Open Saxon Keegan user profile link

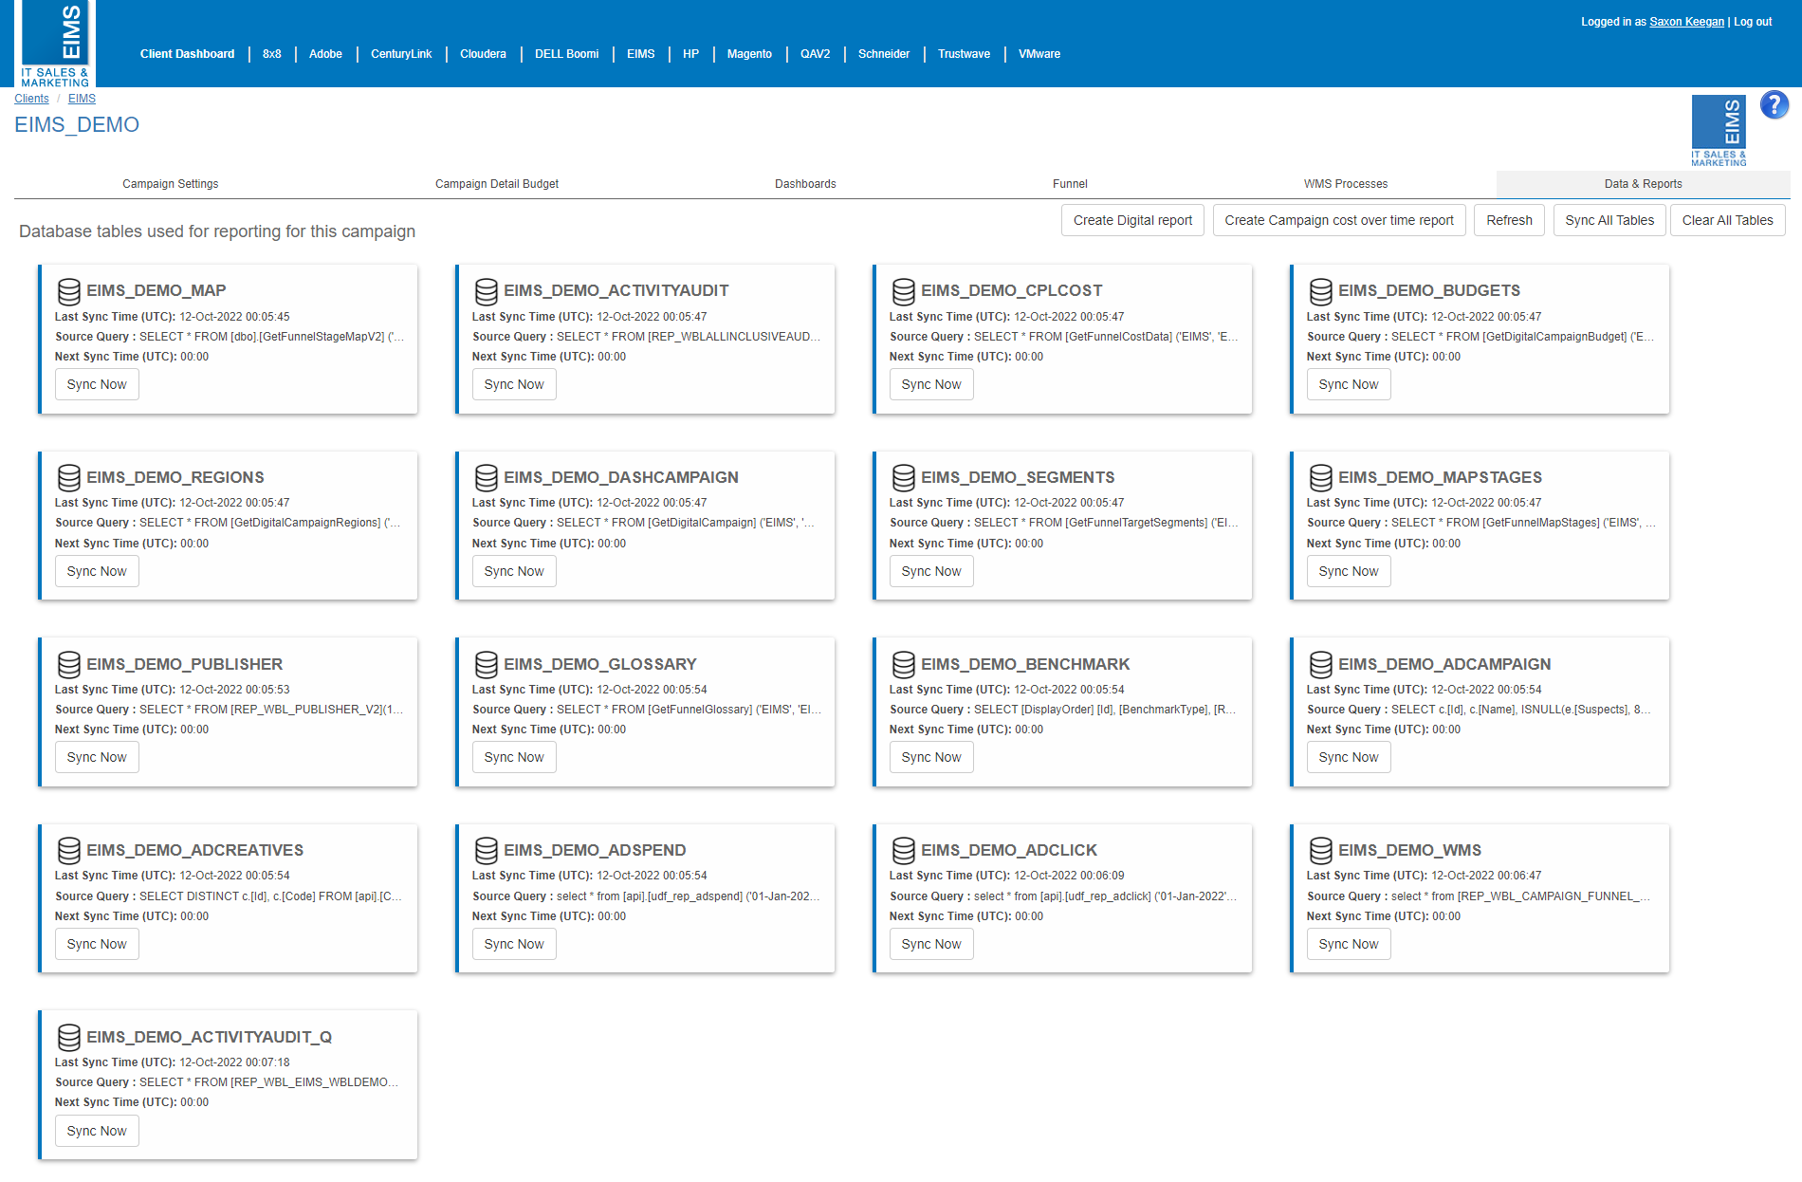click(1686, 22)
